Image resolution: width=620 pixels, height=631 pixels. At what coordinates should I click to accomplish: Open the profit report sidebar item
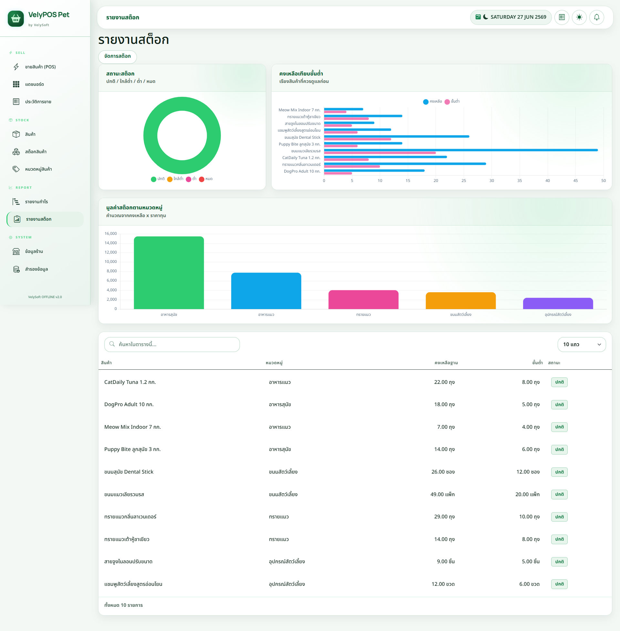(45, 202)
